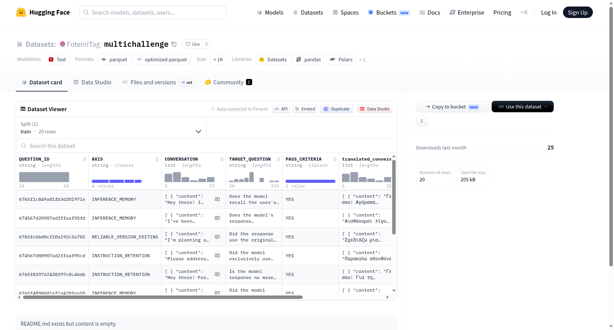
Task: Click the QUESTION_ID length histogram bar
Action: [44, 177]
